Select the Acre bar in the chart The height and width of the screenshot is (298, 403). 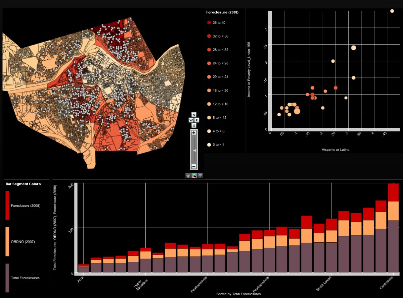84,268
